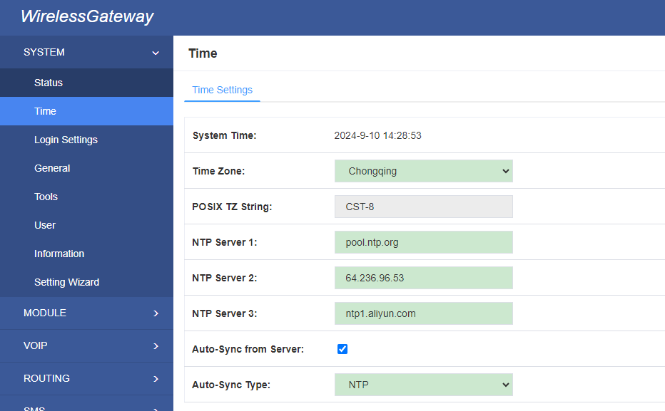Expand the VOIP menu section

click(x=86, y=345)
